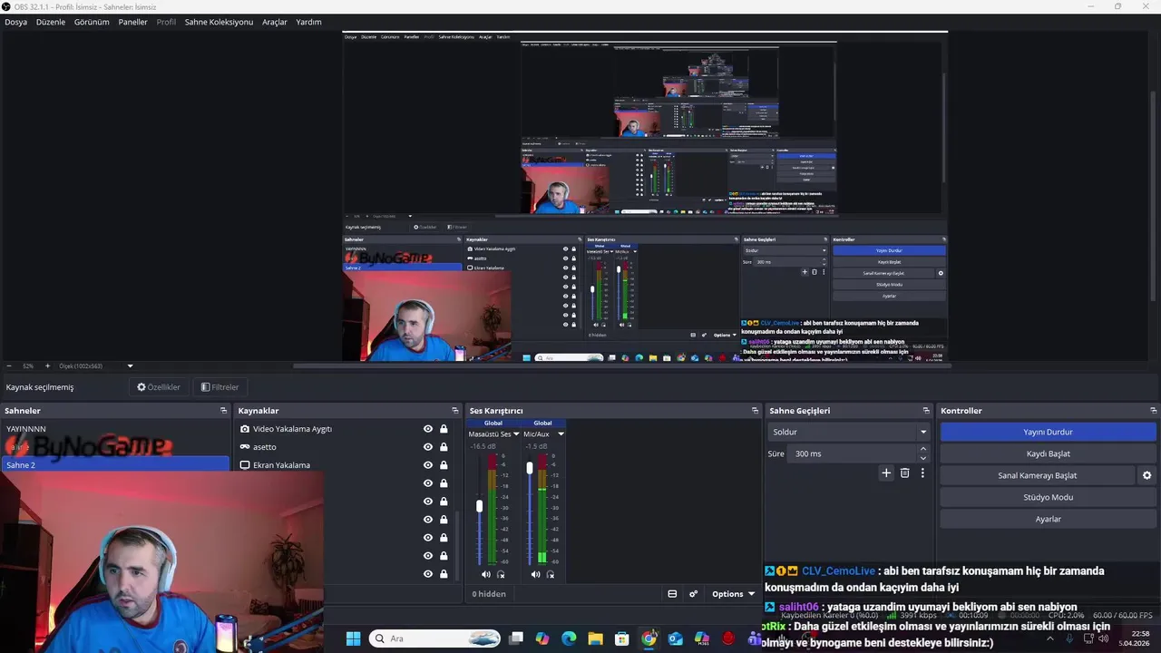Delete the transition with the trash icon
Image resolution: width=1161 pixels, height=653 pixels.
coord(904,473)
